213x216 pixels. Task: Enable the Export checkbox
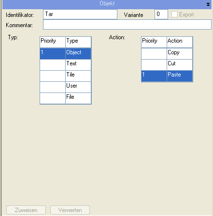[174, 15]
